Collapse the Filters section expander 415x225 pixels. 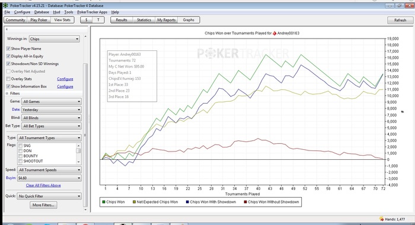[7, 94]
